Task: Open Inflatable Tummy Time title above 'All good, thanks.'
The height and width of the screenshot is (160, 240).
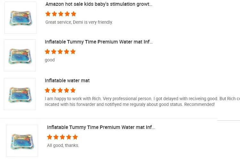Action: pyautogui.click(x=101, y=127)
